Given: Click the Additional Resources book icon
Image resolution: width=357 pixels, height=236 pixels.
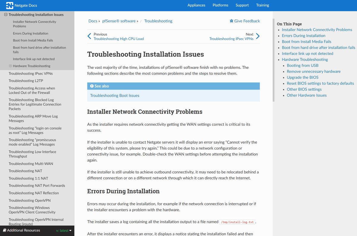Looking at the screenshot, I should coord(4,230).
